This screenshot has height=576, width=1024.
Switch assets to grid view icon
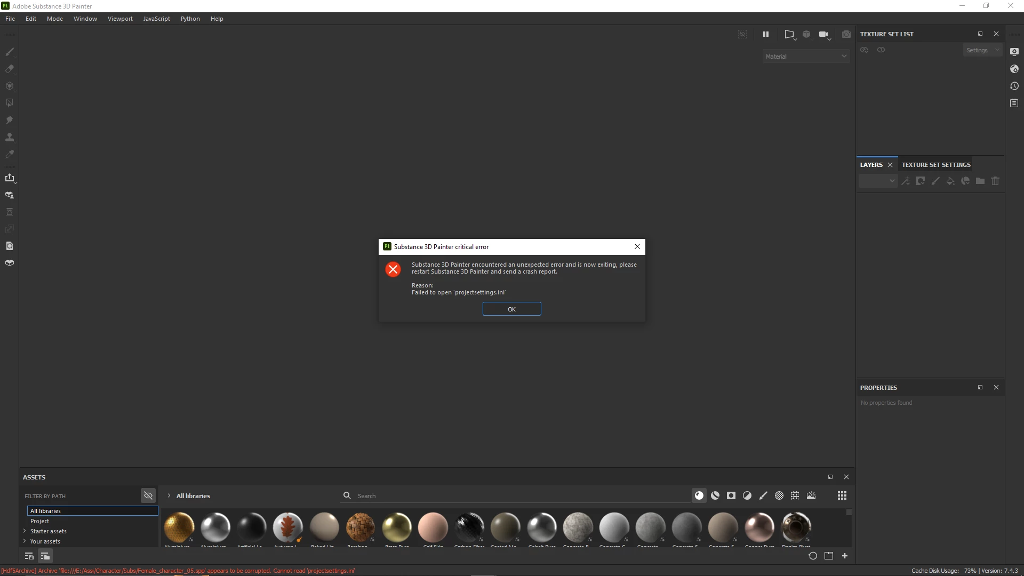[842, 495]
